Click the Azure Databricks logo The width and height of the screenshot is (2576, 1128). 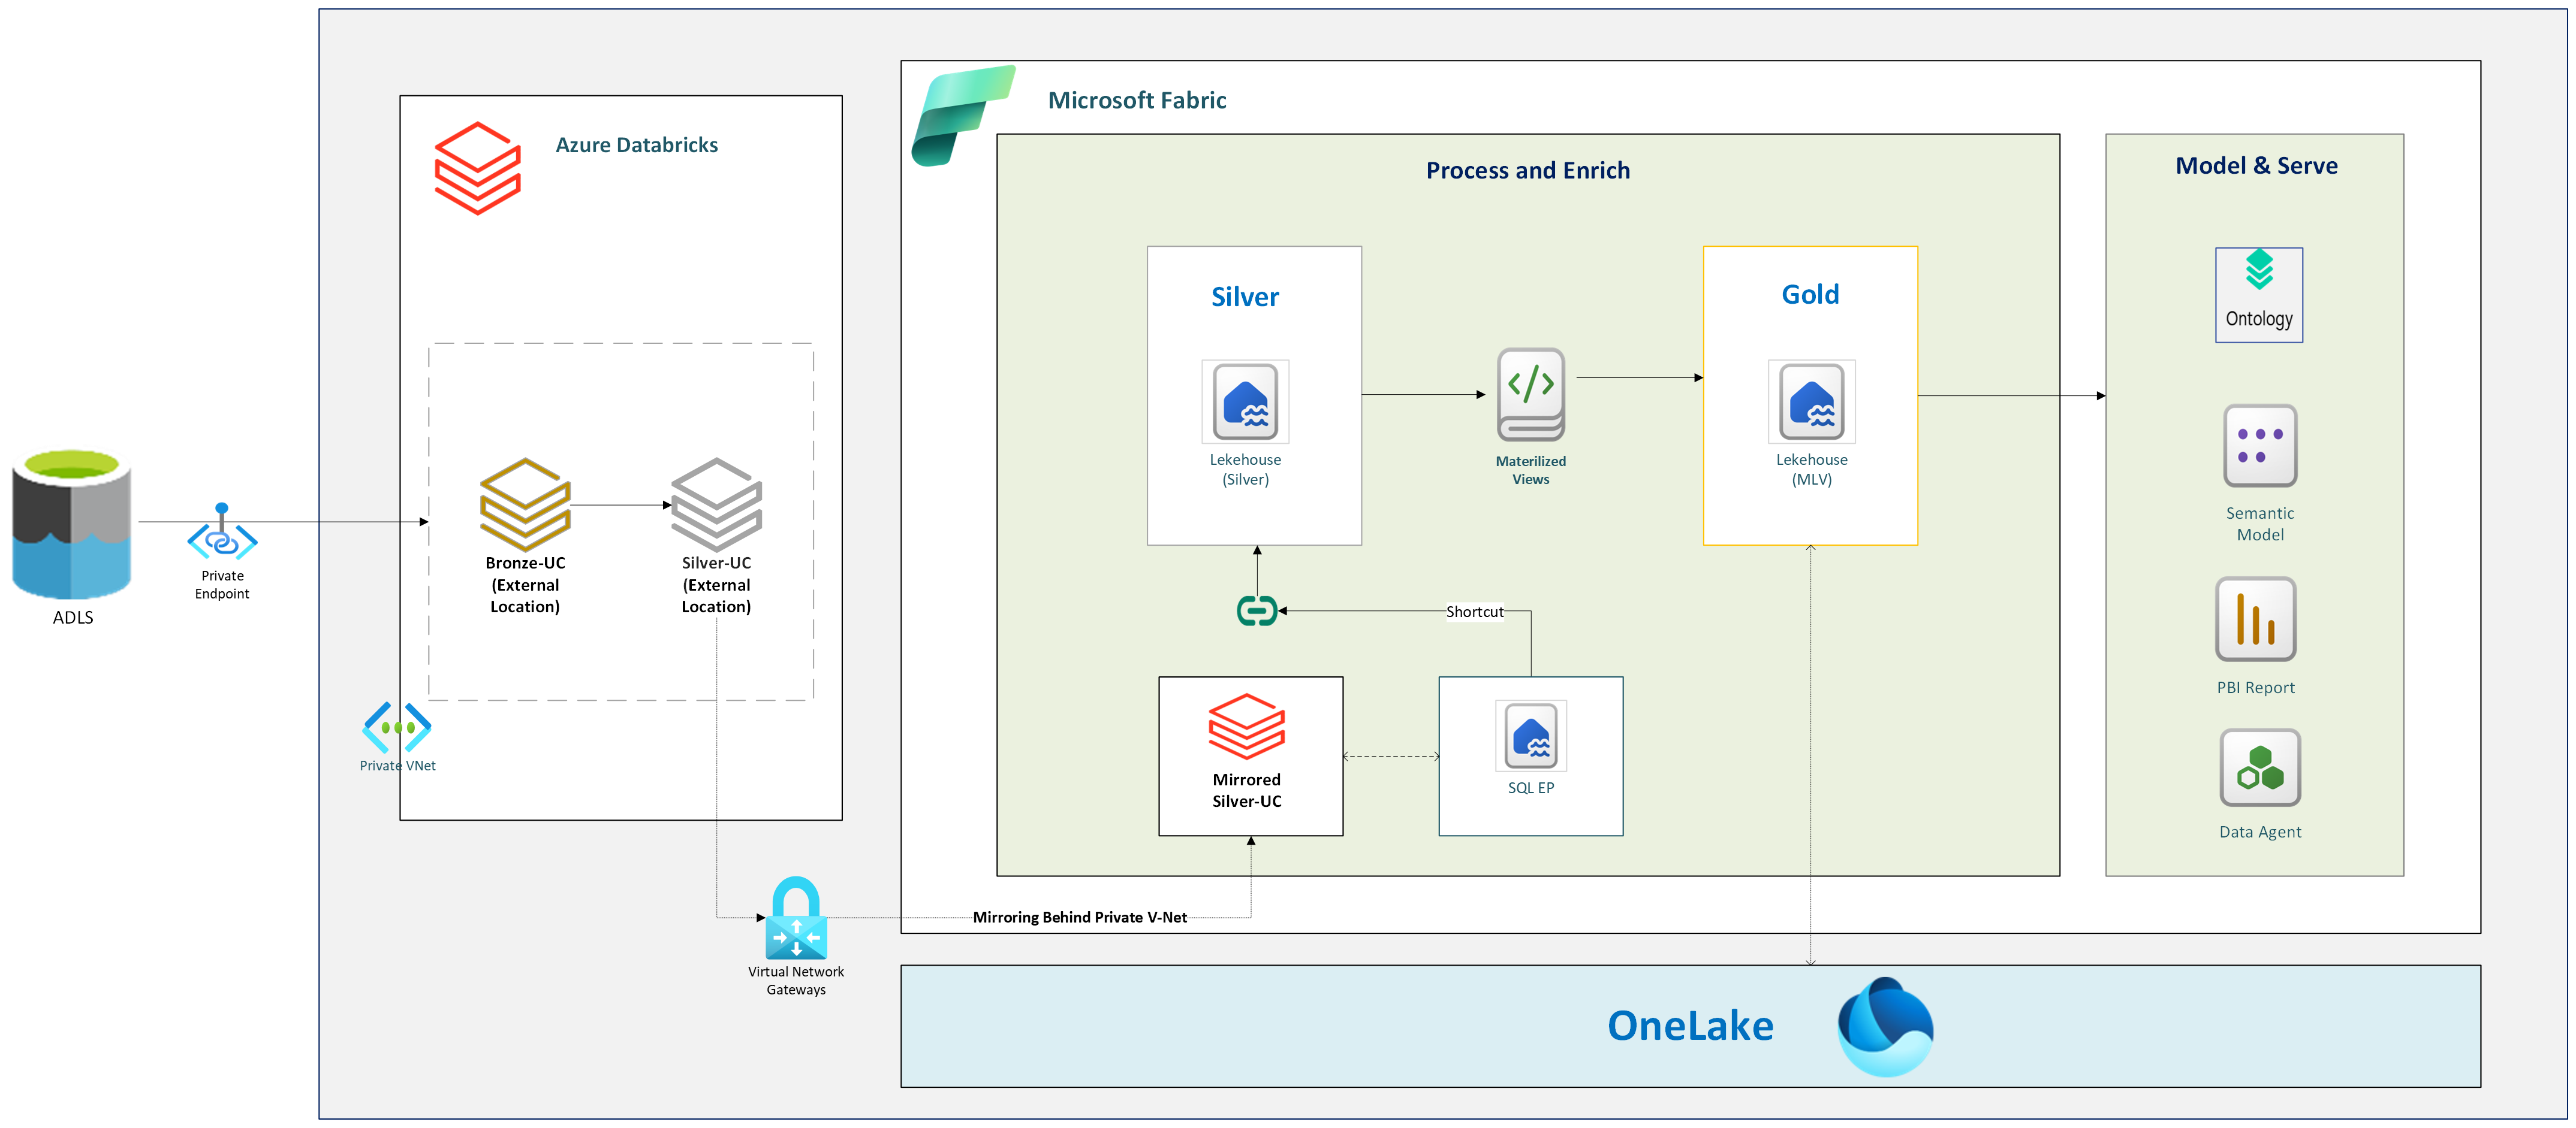click(477, 168)
